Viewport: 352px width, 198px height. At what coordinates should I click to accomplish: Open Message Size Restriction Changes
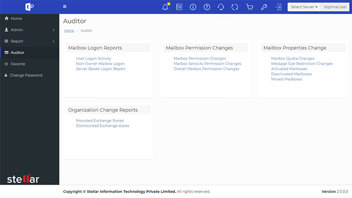click(x=302, y=63)
